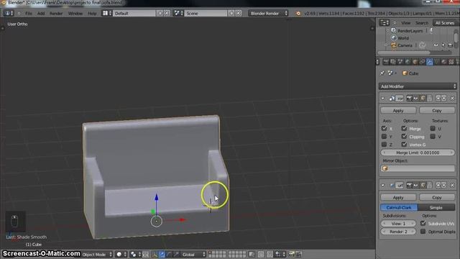Apply the Mirror modifier

pos(398,111)
